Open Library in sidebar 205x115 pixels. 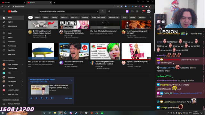click(x=12, y=33)
